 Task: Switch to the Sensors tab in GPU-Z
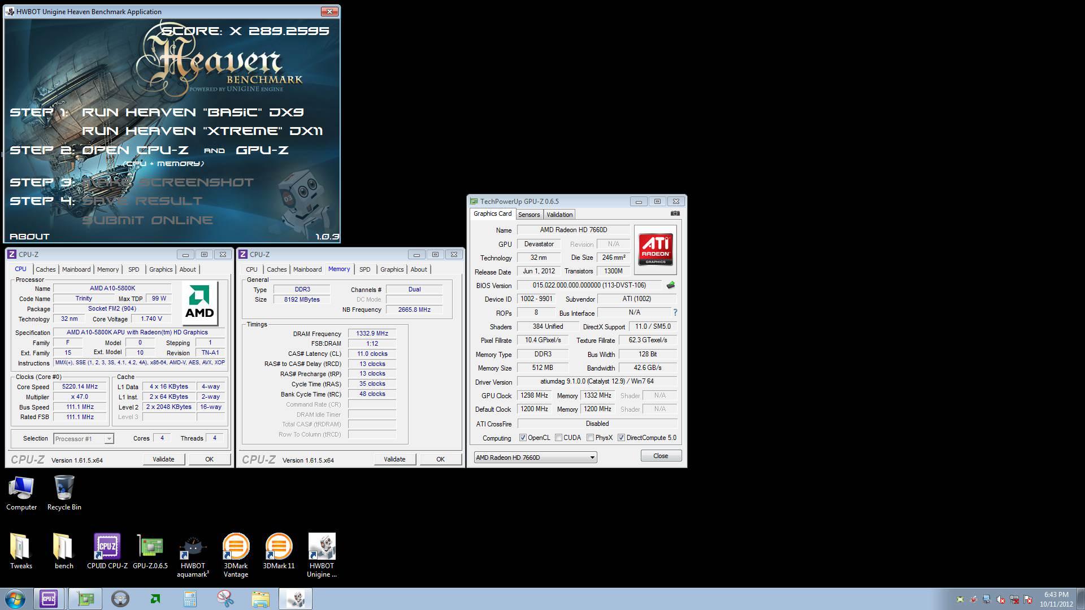pyautogui.click(x=529, y=215)
